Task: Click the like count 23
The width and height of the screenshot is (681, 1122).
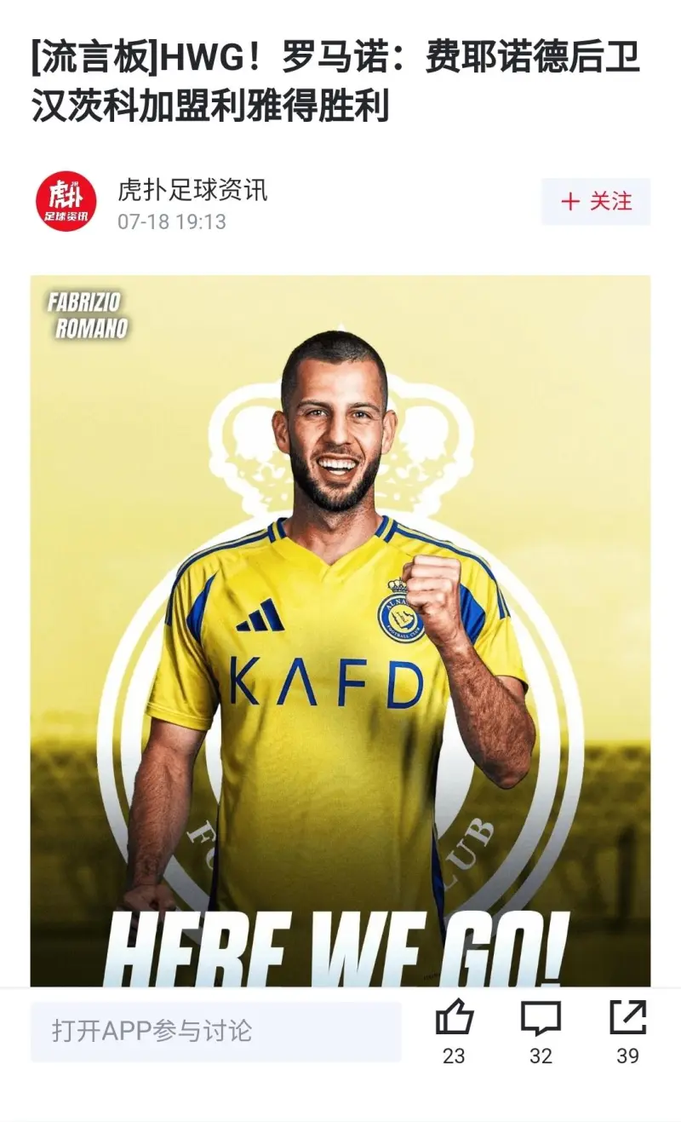Action: [x=454, y=1056]
